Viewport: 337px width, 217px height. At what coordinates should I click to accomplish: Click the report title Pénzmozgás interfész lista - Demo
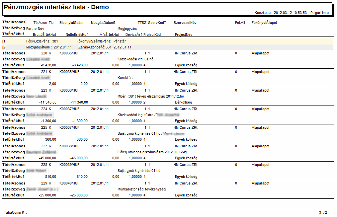click(56, 7)
